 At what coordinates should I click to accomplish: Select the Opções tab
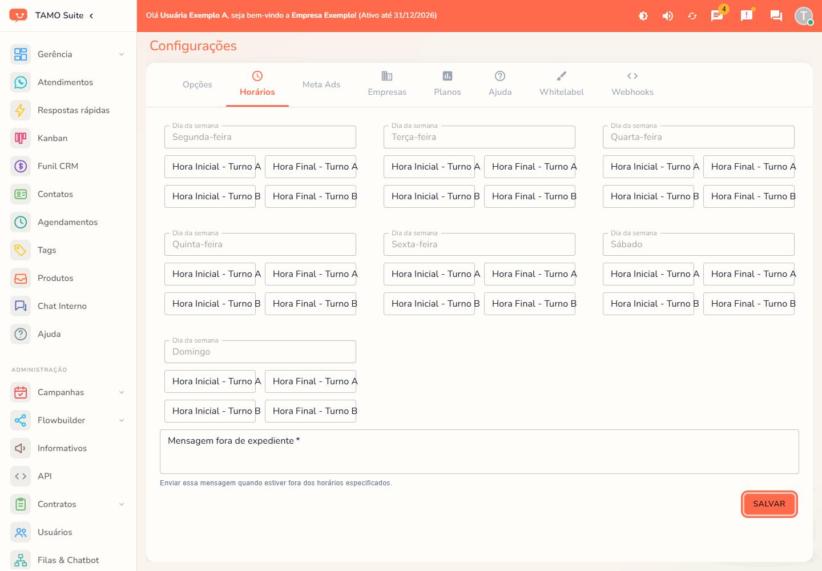pyautogui.click(x=198, y=85)
